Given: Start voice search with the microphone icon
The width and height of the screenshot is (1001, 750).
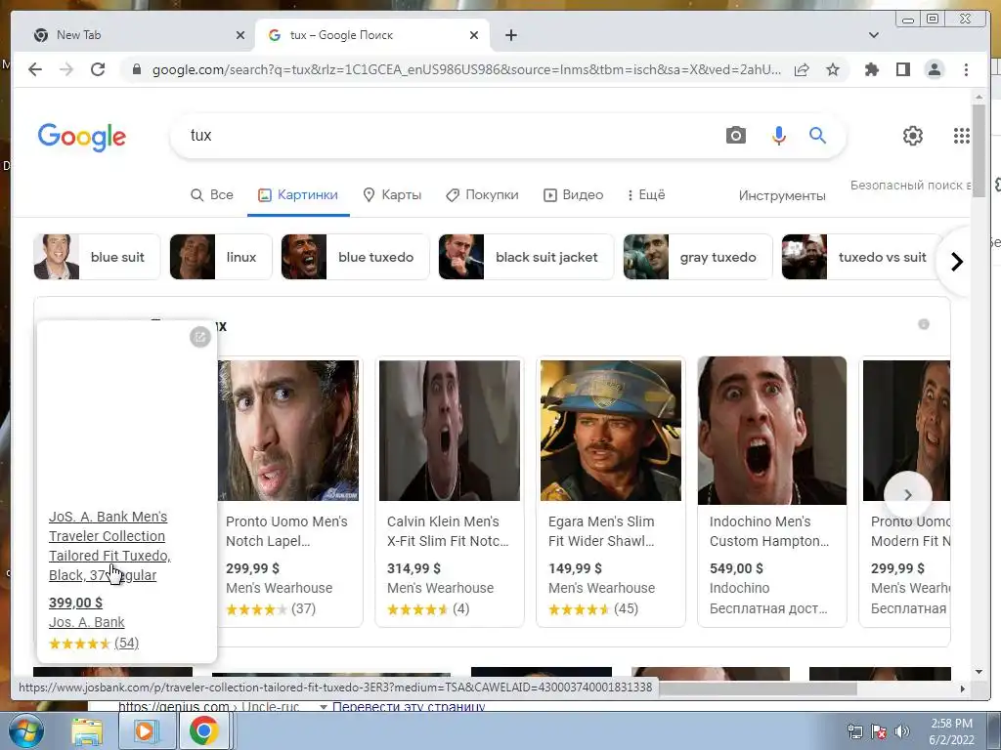Looking at the screenshot, I should (x=779, y=135).
